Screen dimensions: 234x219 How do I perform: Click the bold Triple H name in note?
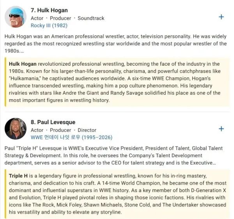tap(18, 176)
